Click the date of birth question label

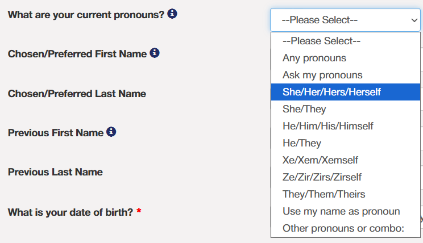pos(70,212)
